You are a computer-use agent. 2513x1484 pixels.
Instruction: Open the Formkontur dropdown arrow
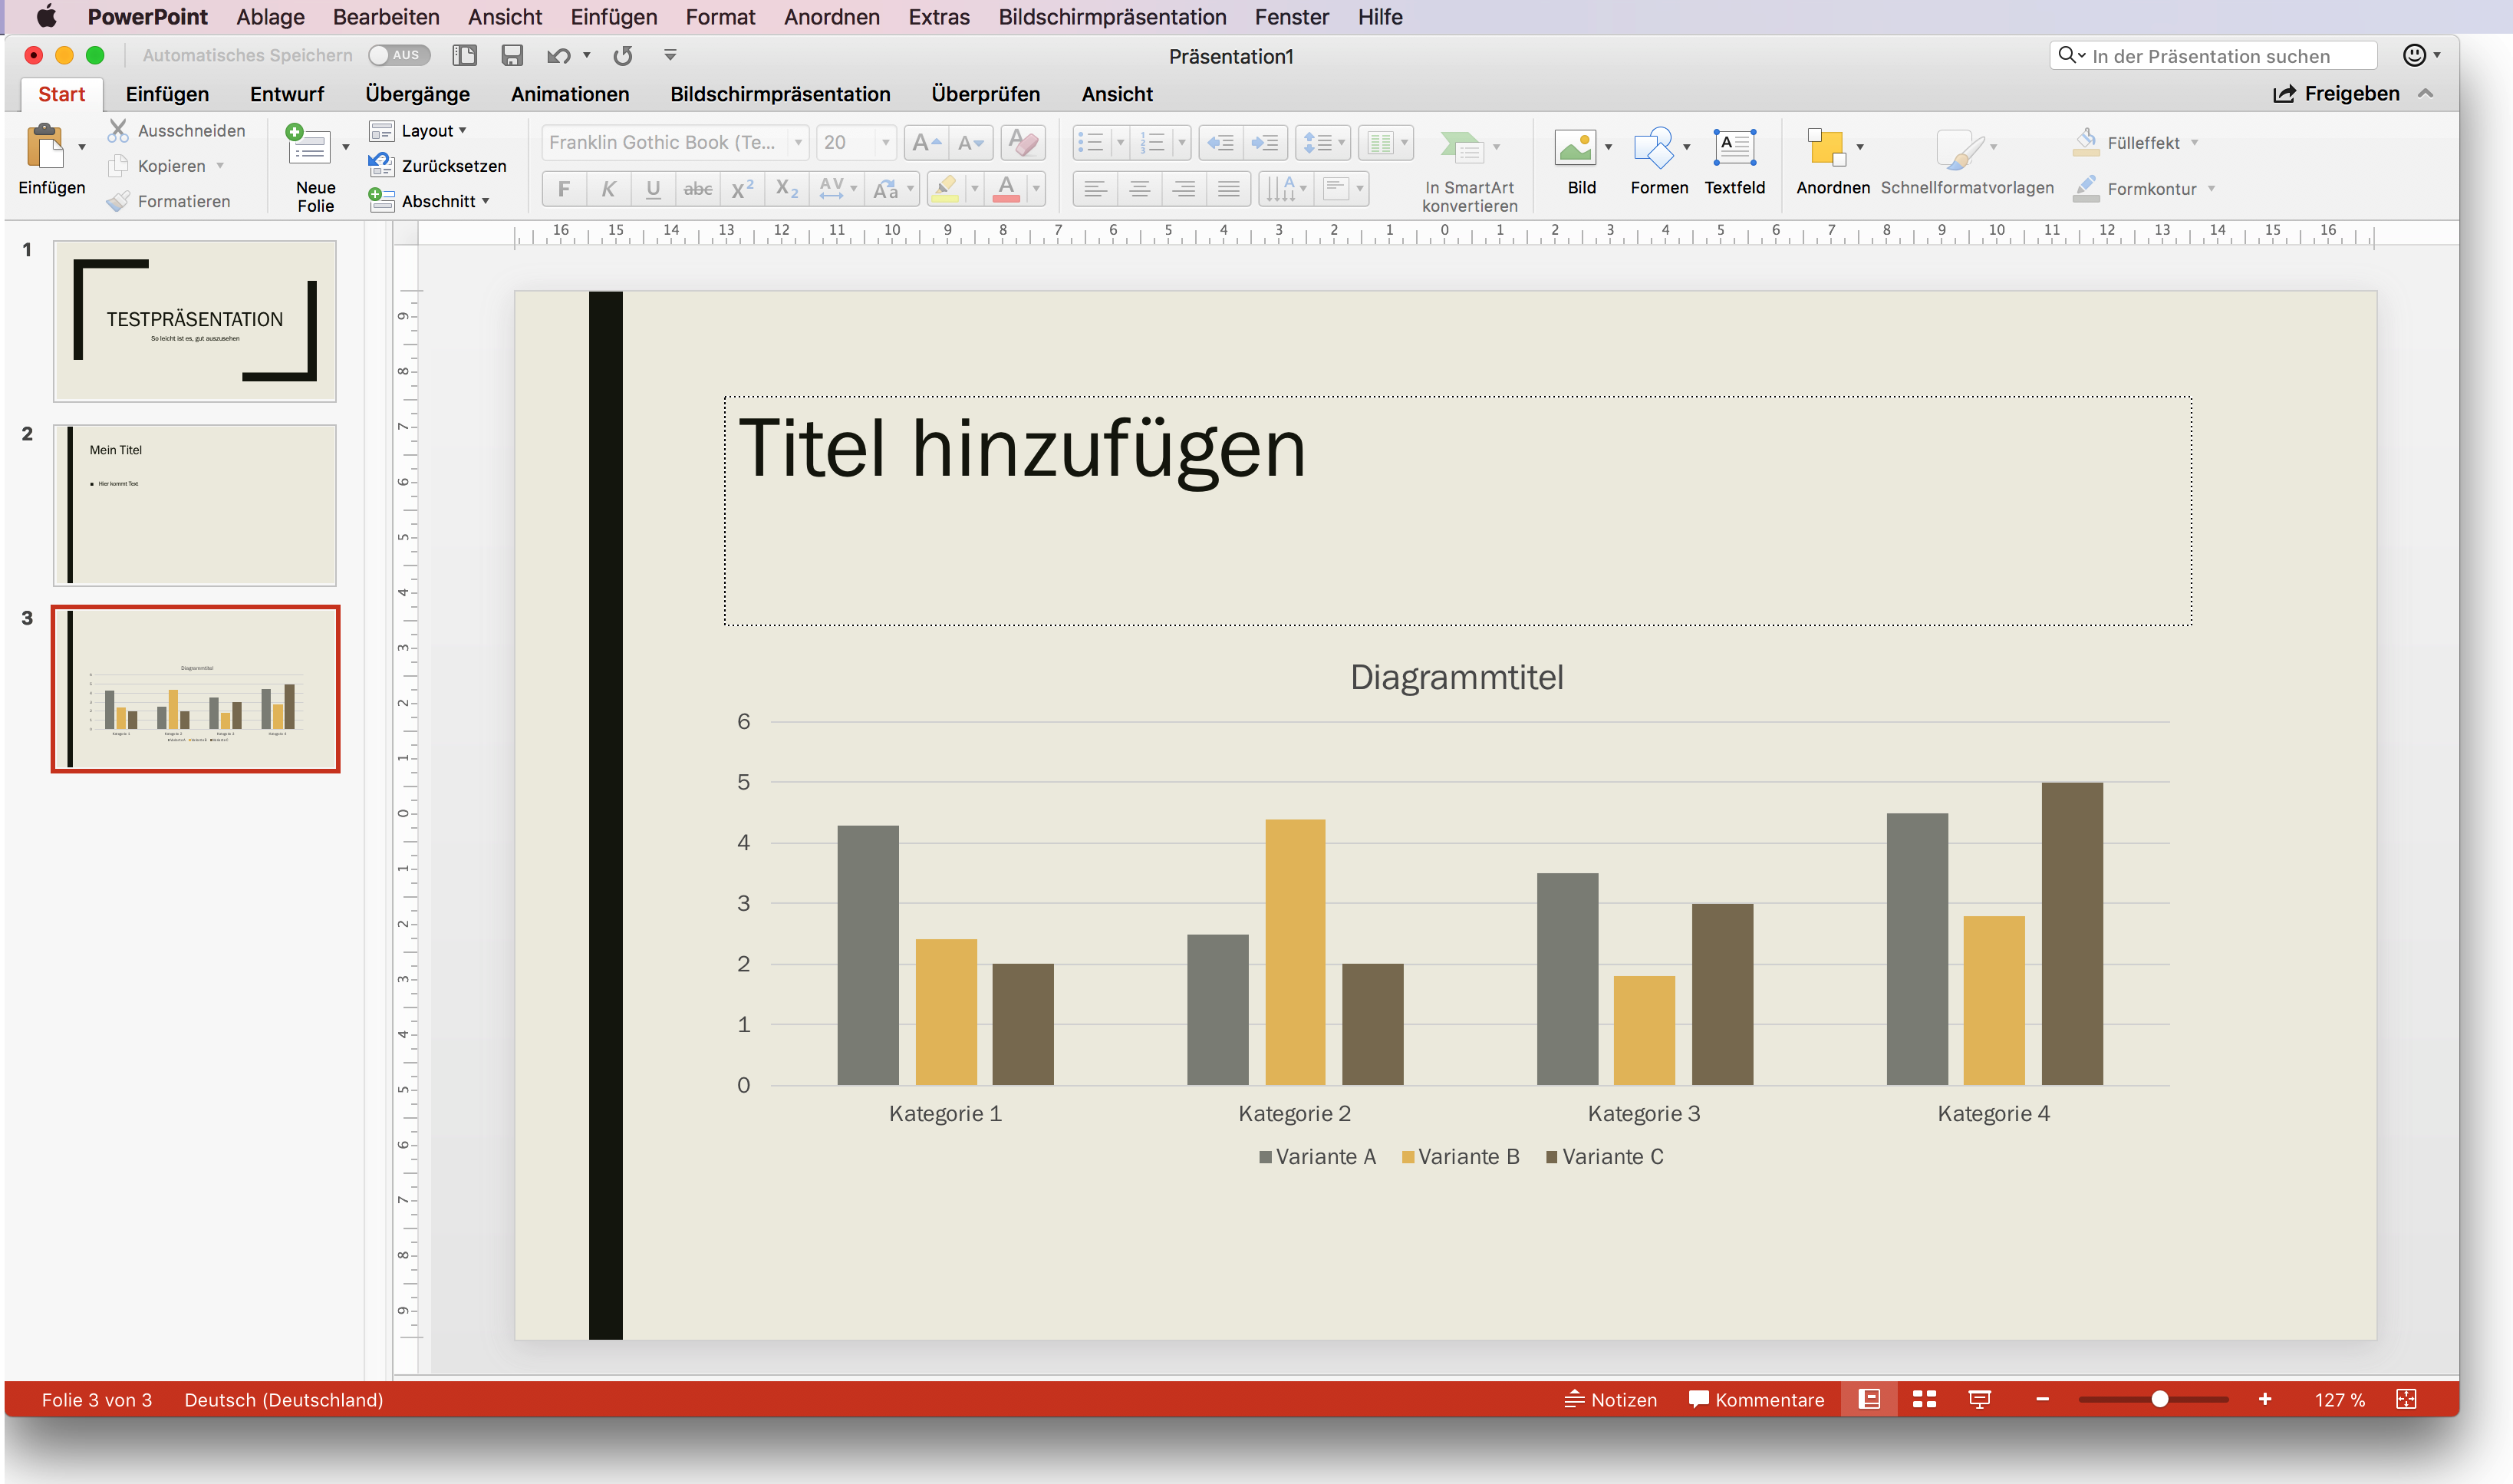2211,189
